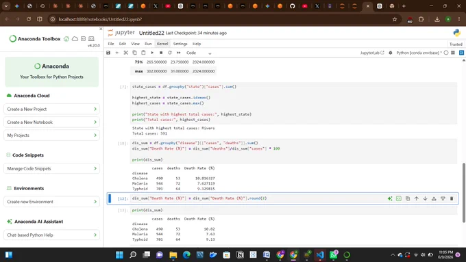
Task: Open the Run menu
Action: [148, 44]
